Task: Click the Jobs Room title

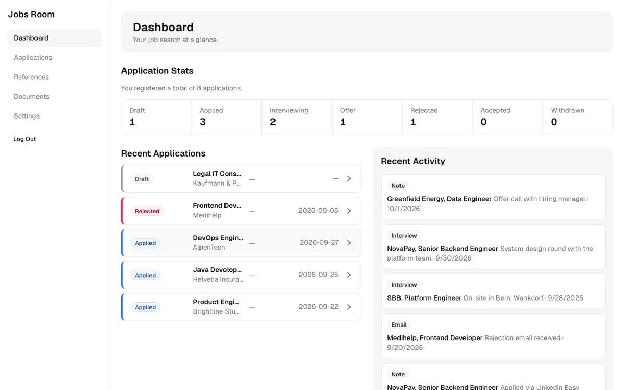Action: pos(31,15)
